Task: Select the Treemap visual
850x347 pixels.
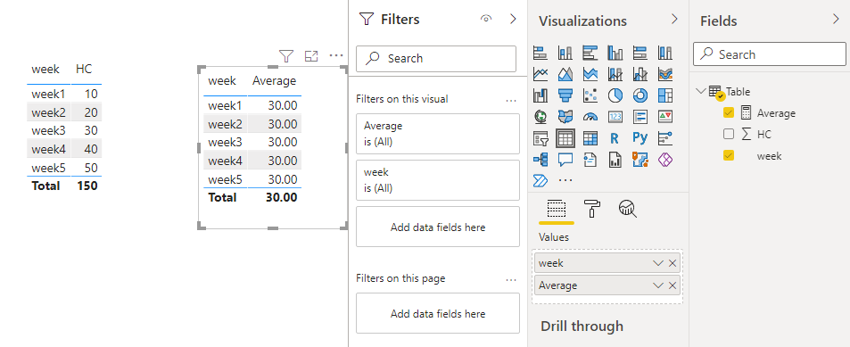Action: point(664,95)
